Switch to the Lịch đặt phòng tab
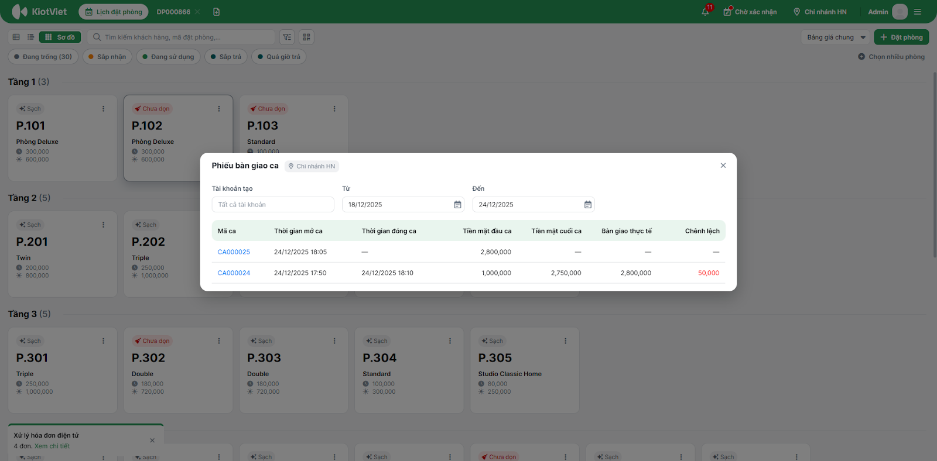 [x=114, y=12]
